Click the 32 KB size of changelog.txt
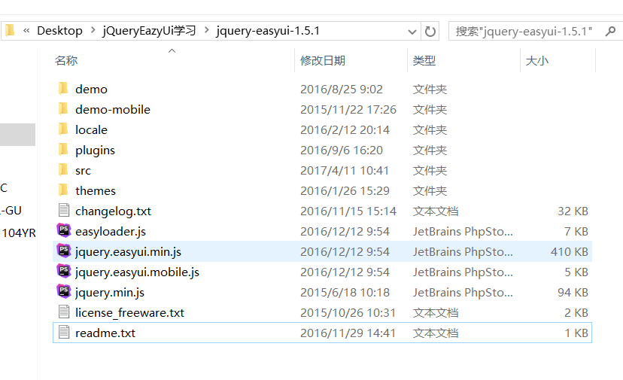The width and height of the screenshot is (623, 380). [x=573, y=211]
